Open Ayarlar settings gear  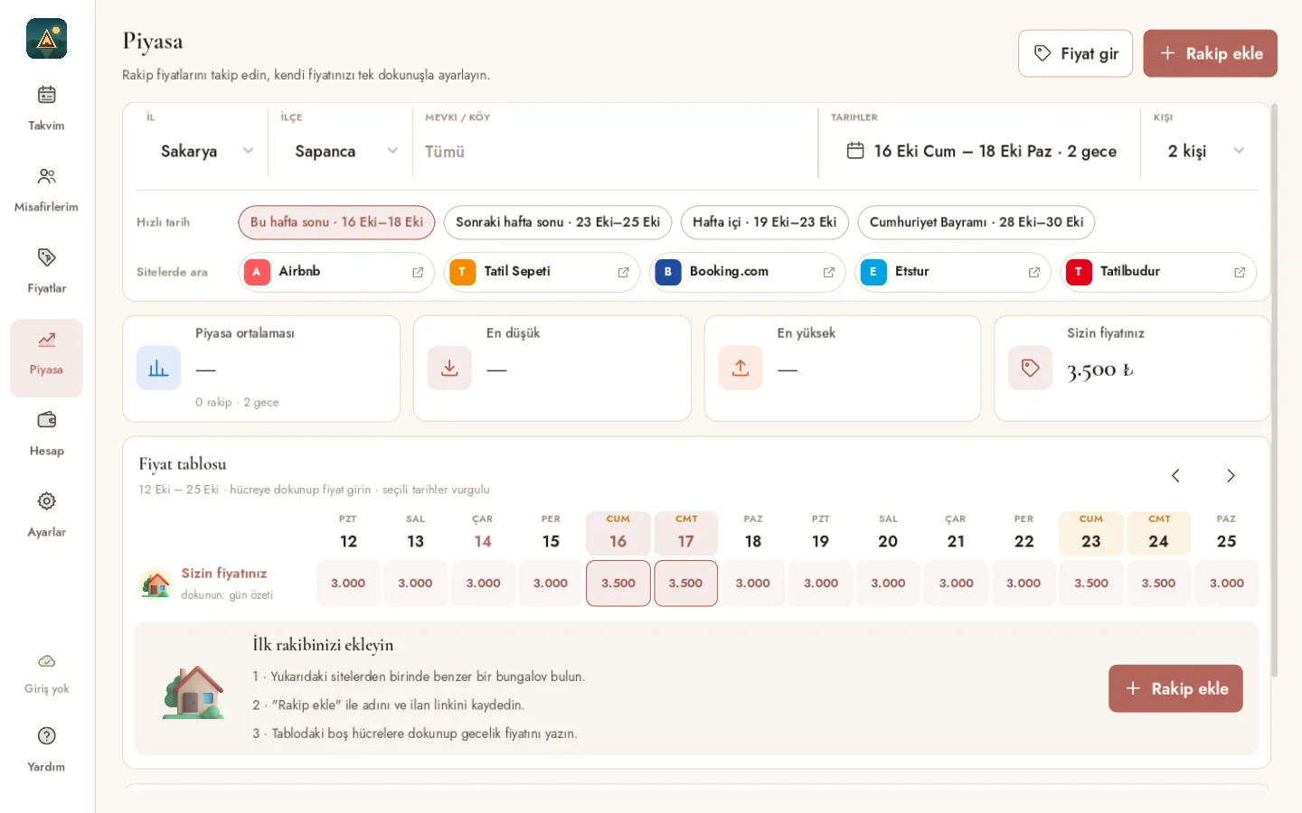[x=47, y=514]
